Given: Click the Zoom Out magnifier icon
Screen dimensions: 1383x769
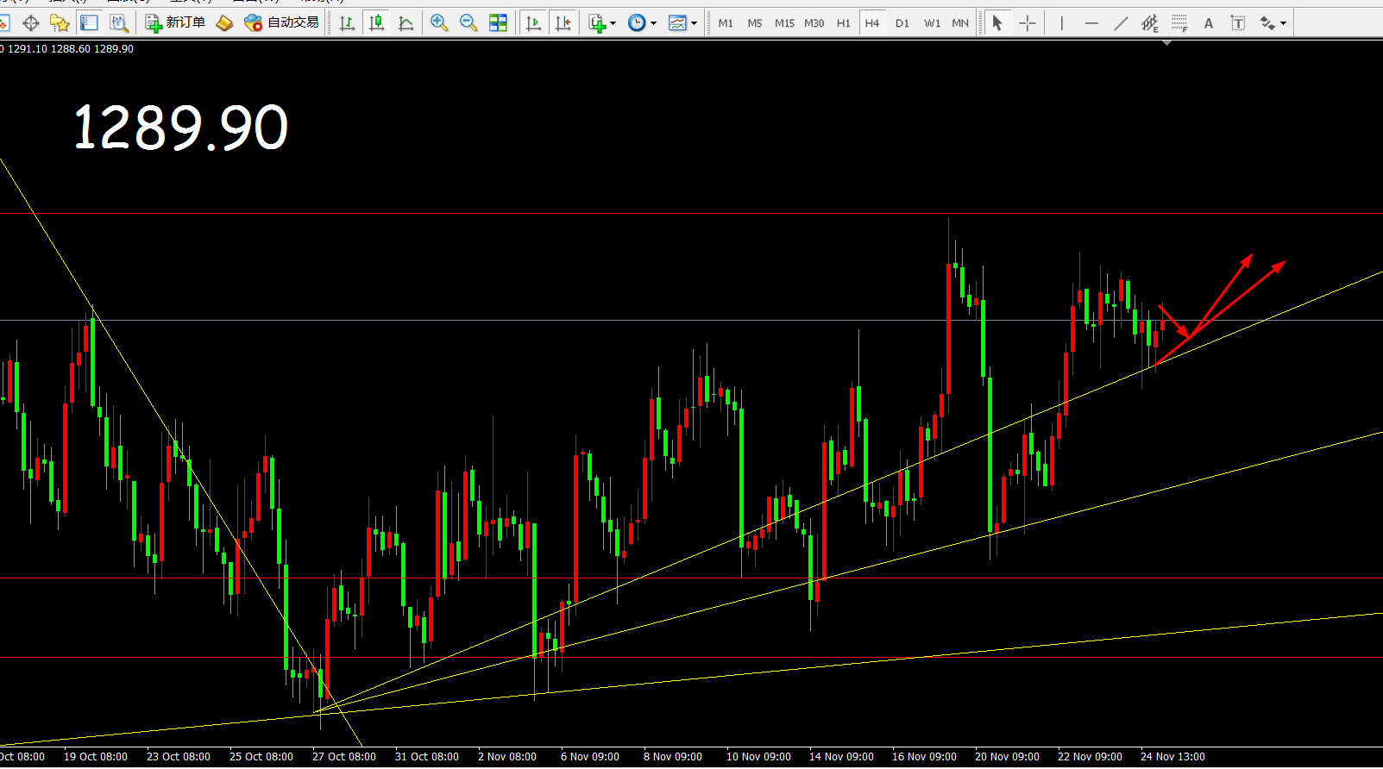Looking at the screenshot, I should tap(468, 23).
